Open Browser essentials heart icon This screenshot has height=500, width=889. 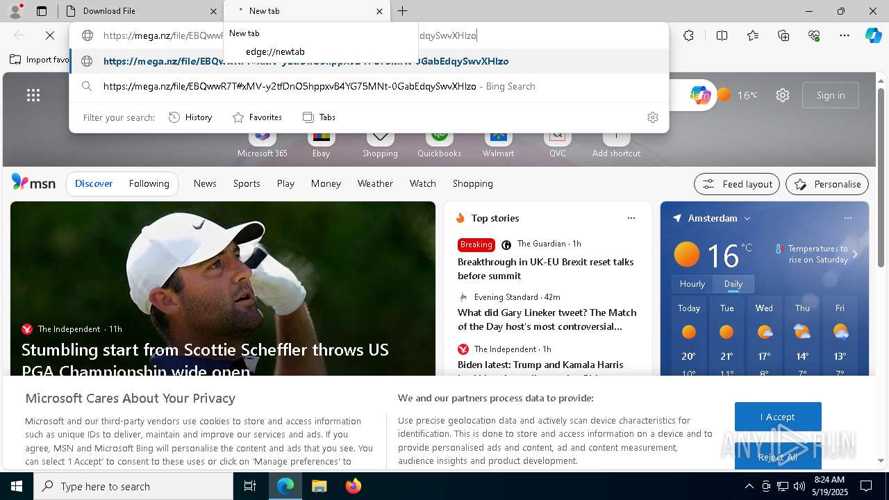814,35
